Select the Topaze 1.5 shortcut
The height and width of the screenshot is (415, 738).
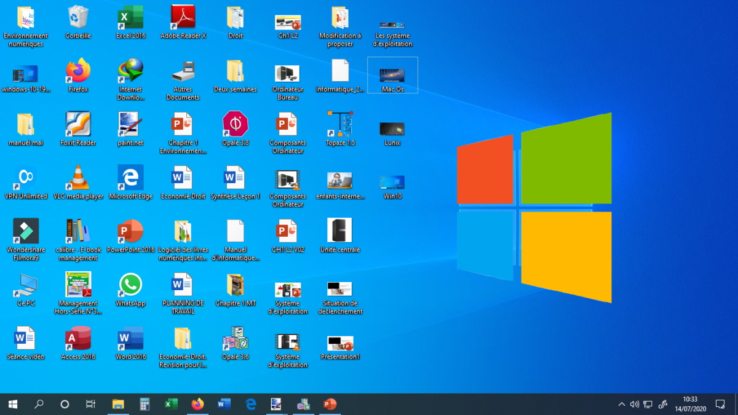click(x=340, y=130)
